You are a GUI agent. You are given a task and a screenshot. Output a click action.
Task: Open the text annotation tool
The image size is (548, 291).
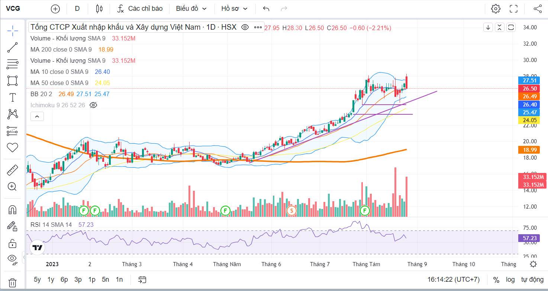(x=12, y=98)
